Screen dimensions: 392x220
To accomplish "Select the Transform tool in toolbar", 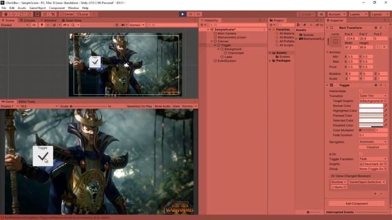I will tap(45, 14).
